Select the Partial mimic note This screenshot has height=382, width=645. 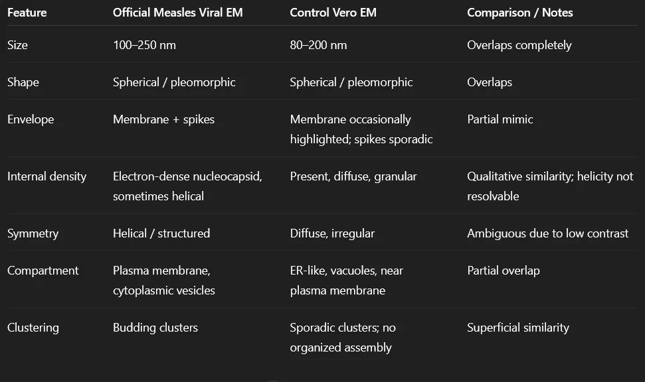500,119
